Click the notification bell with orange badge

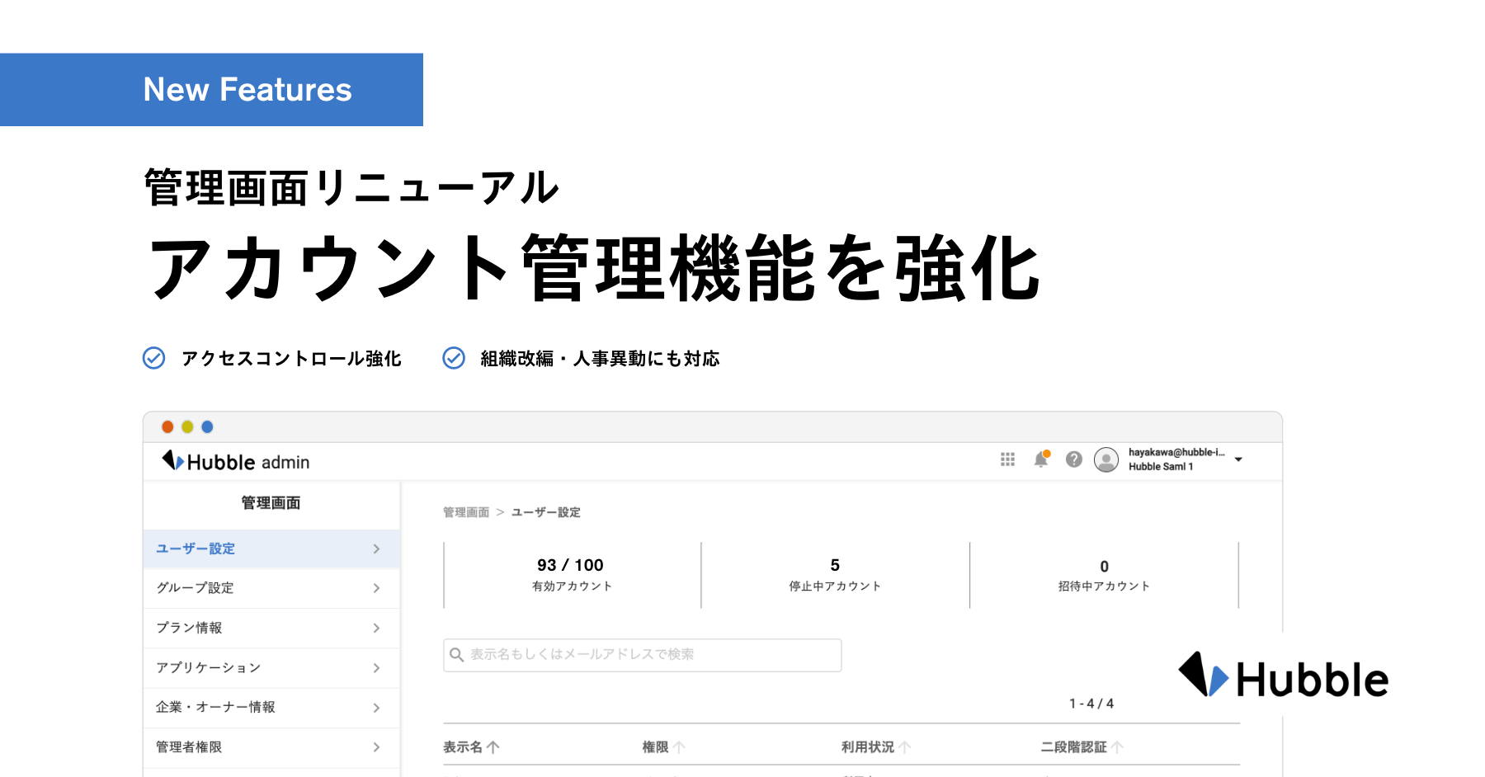[1040, 459]
